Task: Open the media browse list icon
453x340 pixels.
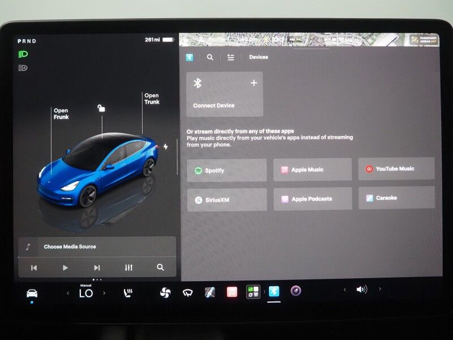Action: [230, 57]
